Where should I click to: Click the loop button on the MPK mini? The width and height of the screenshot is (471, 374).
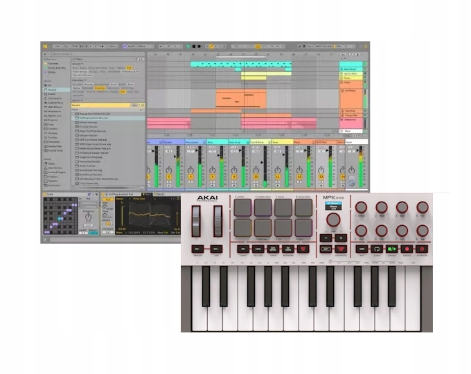pyautogui.click(x=377, y=249)
